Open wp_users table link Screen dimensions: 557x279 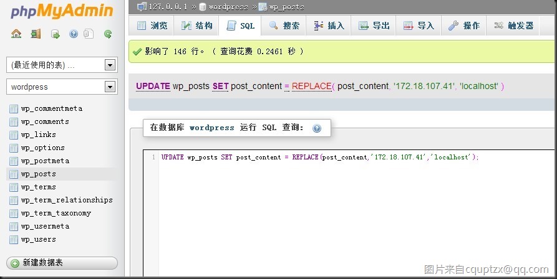click(39, 239)
